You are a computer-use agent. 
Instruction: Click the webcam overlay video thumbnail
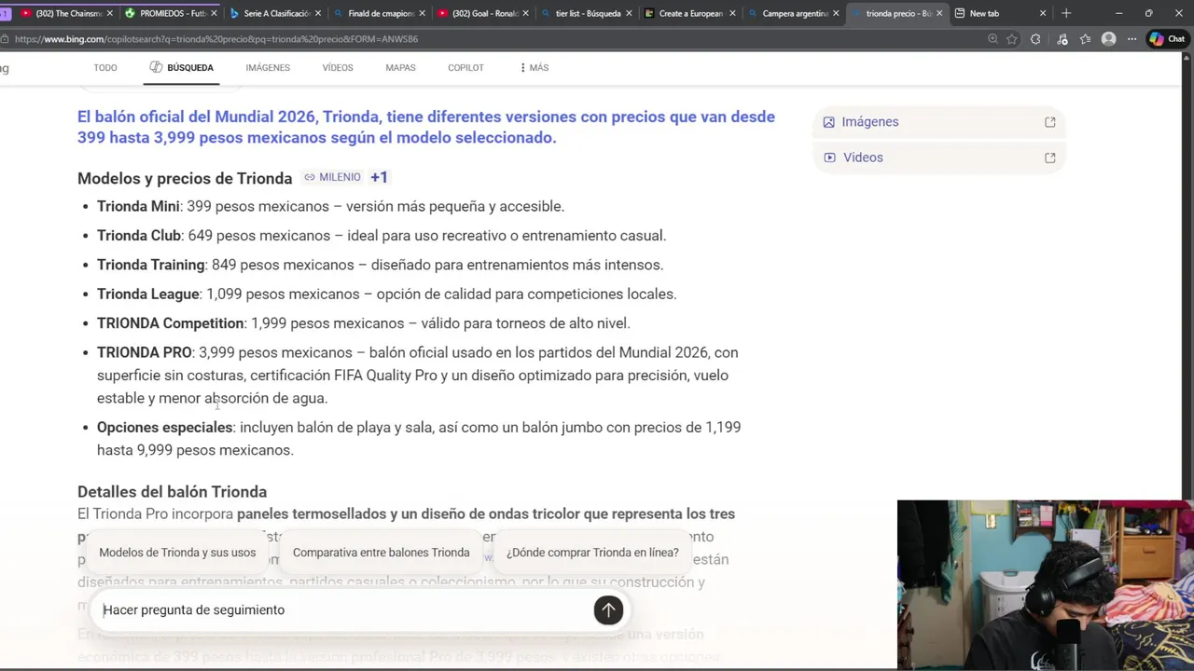[1045, 584]
